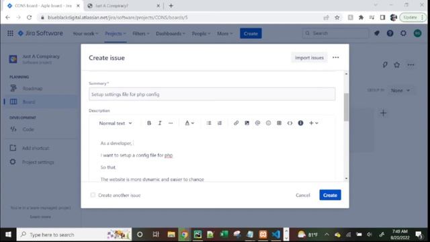Insert a bullet list
The height and width of the screenshot is (242, 430).
(209, 123)
